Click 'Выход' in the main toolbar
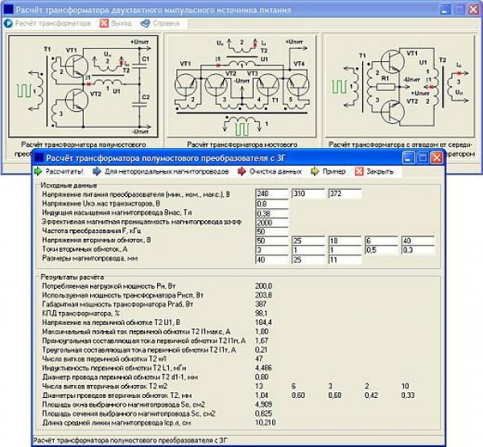The width and height of the screenshot is (483, 447). pos(116,24)
